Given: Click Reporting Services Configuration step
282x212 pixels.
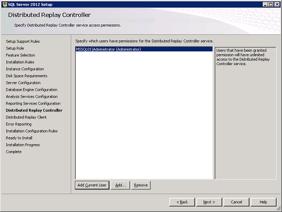Looking at the screenshot, I should coord(33,104).
